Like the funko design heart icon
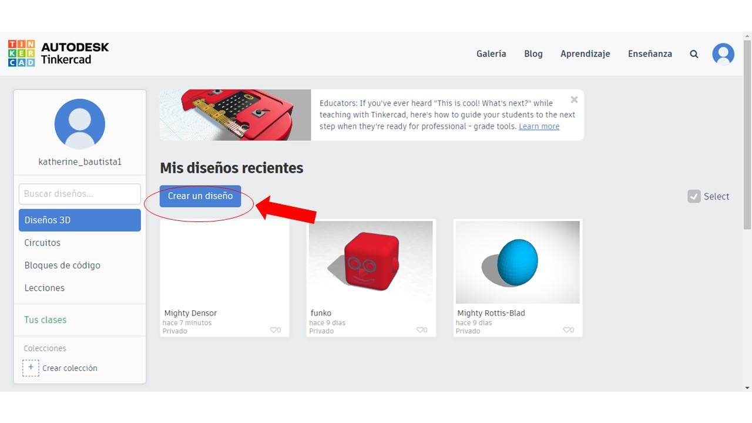The width and height of the screenshot is (752, 423). click(421, 330)
